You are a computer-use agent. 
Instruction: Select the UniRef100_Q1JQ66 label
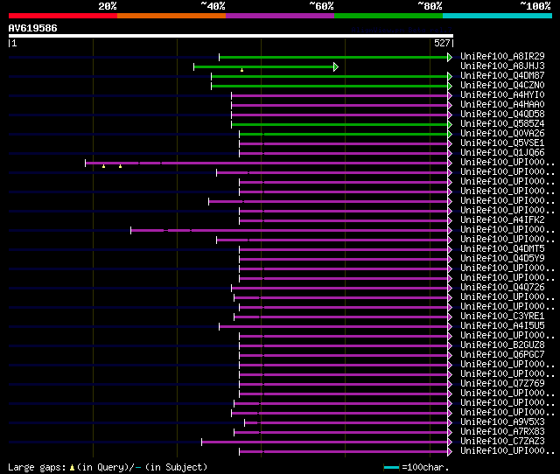(x=502, y=153)
